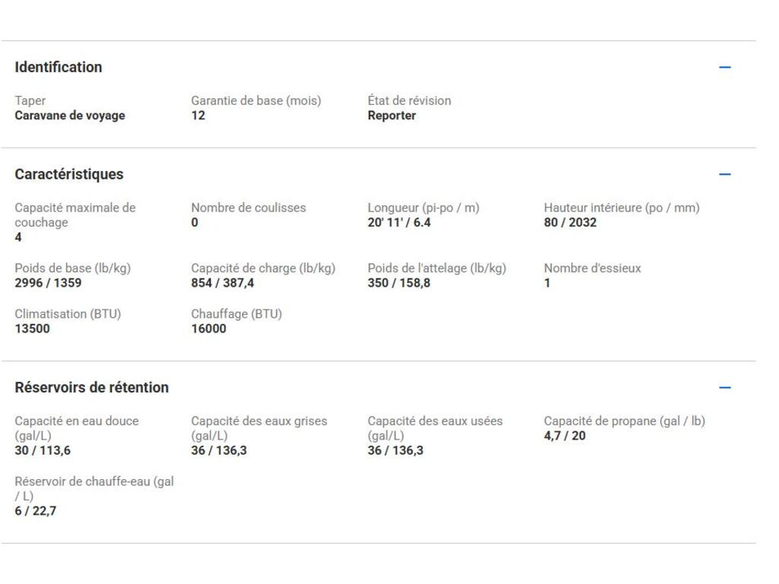Click the Identification section heading

59,67
